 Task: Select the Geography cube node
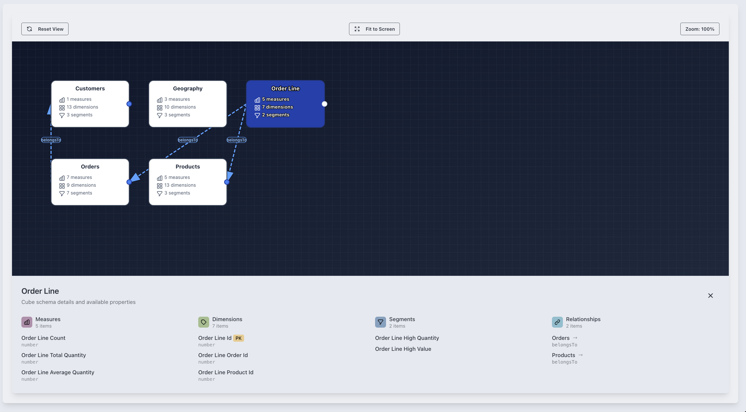188,104
